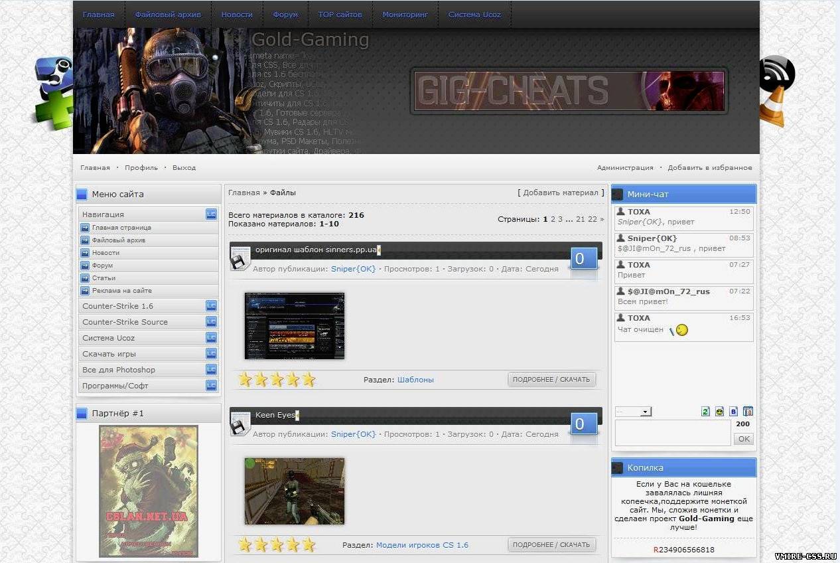Click the GIG-CHEATS banner
The width and height of the screenshot is (840, 563).
click(x=569, y=91)
